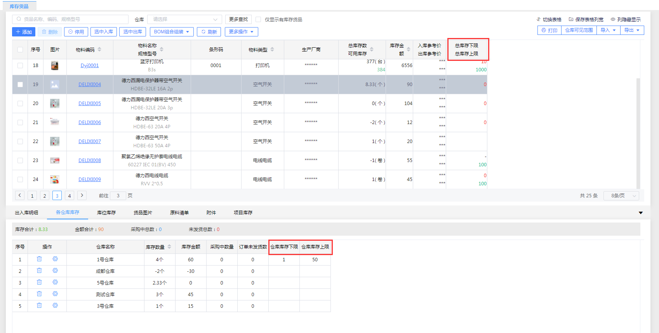Screen dimensions: 659x333
Task: Sort by 物料名称 column arrows
Action: tap(162, 50)
